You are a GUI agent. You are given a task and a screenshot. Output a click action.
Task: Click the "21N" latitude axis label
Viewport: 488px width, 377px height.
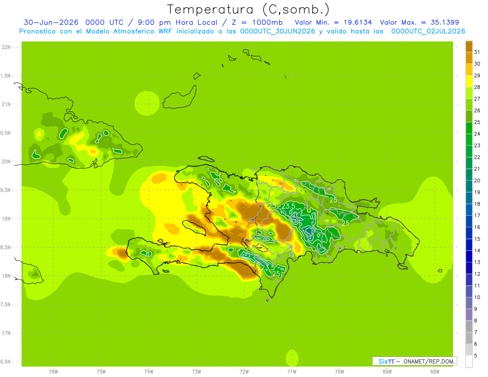coord(7,105)
